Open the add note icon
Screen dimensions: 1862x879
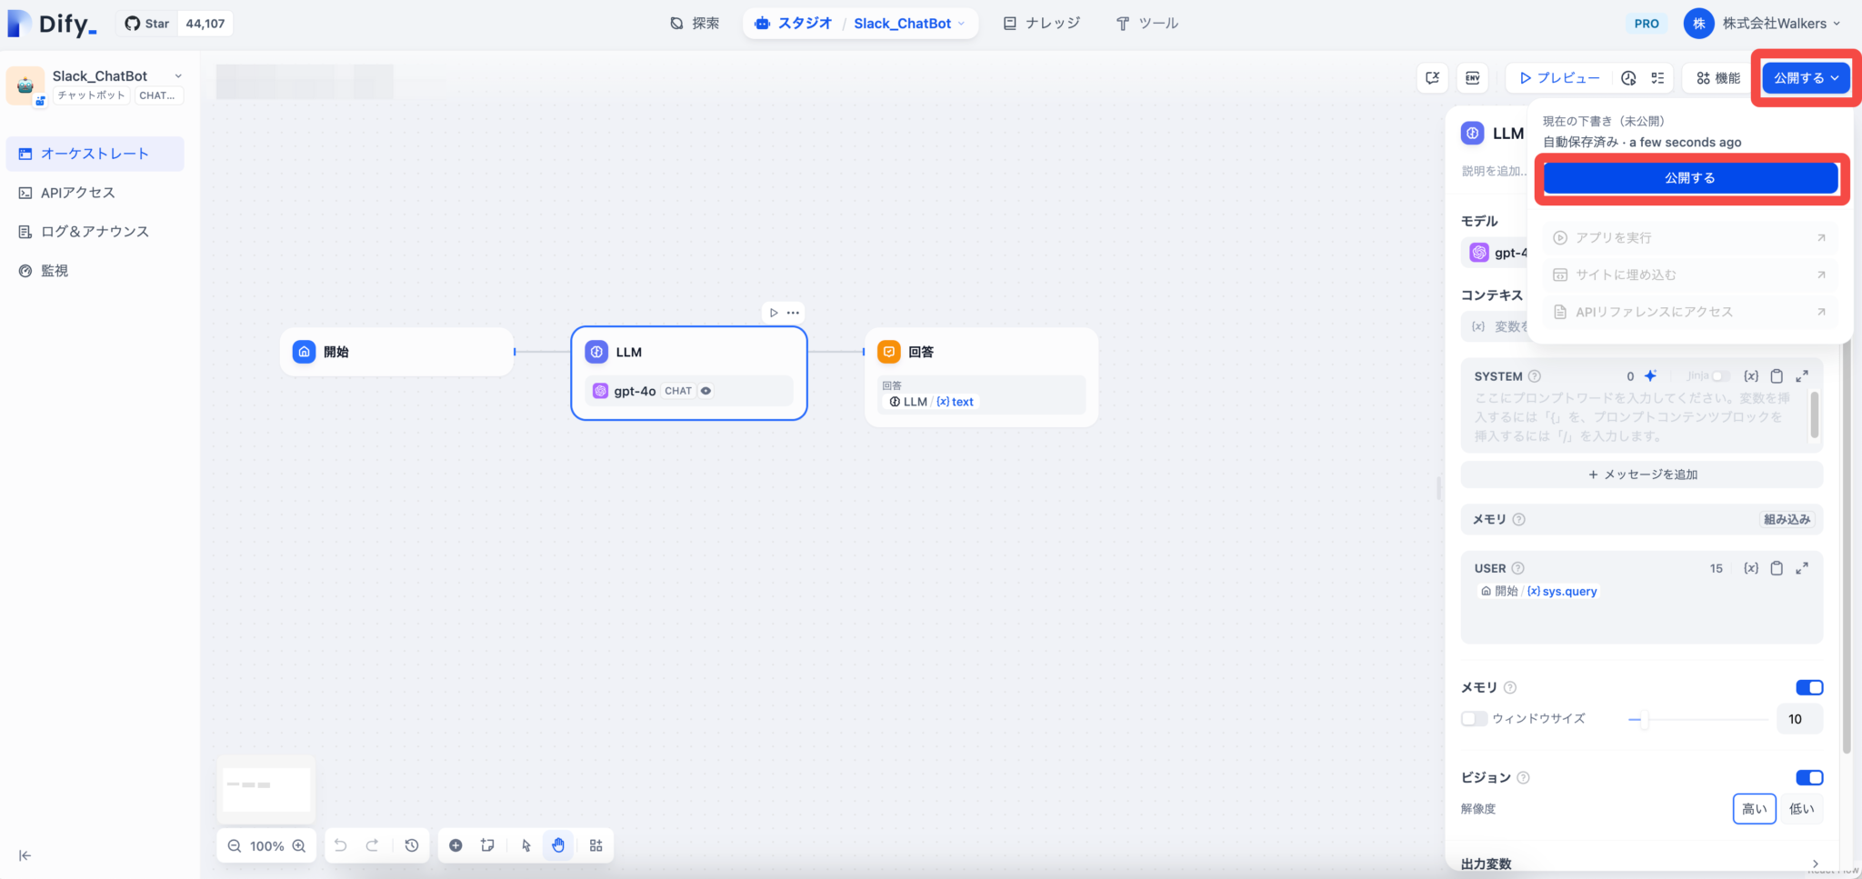pyautogui.click(x=488, y=844)
